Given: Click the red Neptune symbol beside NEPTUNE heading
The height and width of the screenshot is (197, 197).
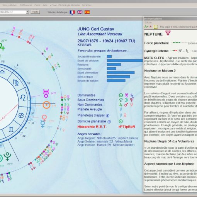Looking at the screenshot, I should pyautogui.click(x=168, y=33).
